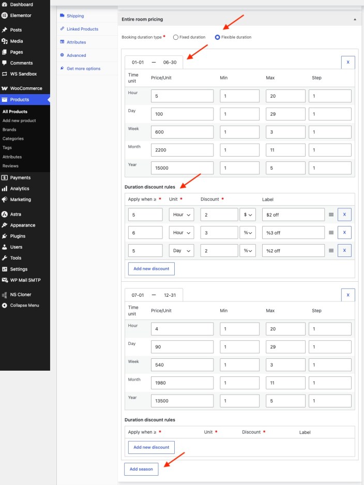364x485 pixels.
Task: Go to All Products submenu
Action: coord(15,112)
